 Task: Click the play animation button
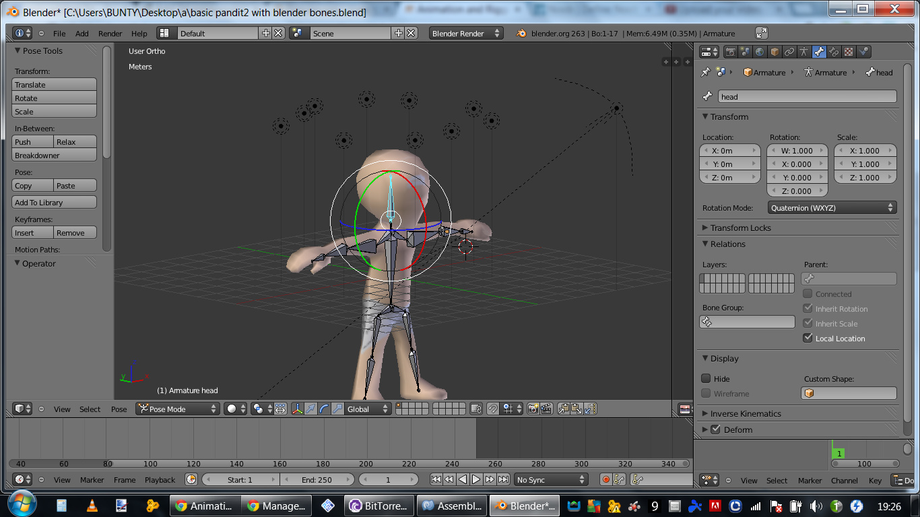pos(476,480)
